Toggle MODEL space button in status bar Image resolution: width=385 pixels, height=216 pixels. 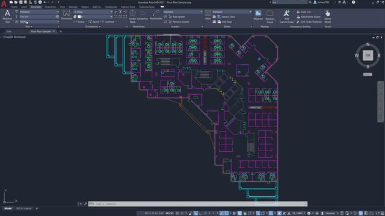point(170,214)
